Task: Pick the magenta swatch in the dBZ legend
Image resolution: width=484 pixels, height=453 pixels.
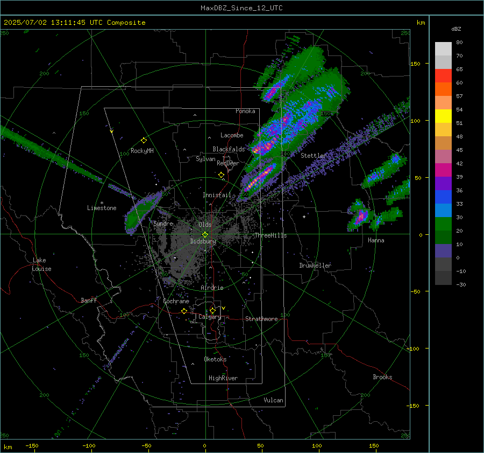Action: point(443,170)
